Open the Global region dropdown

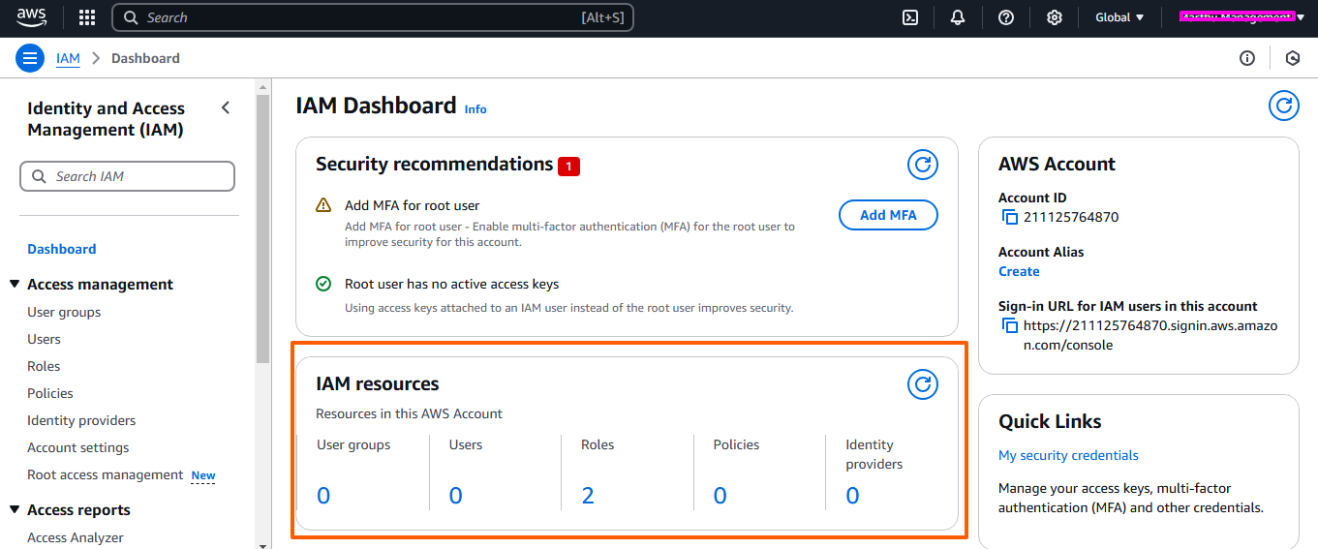[1119, 17]
